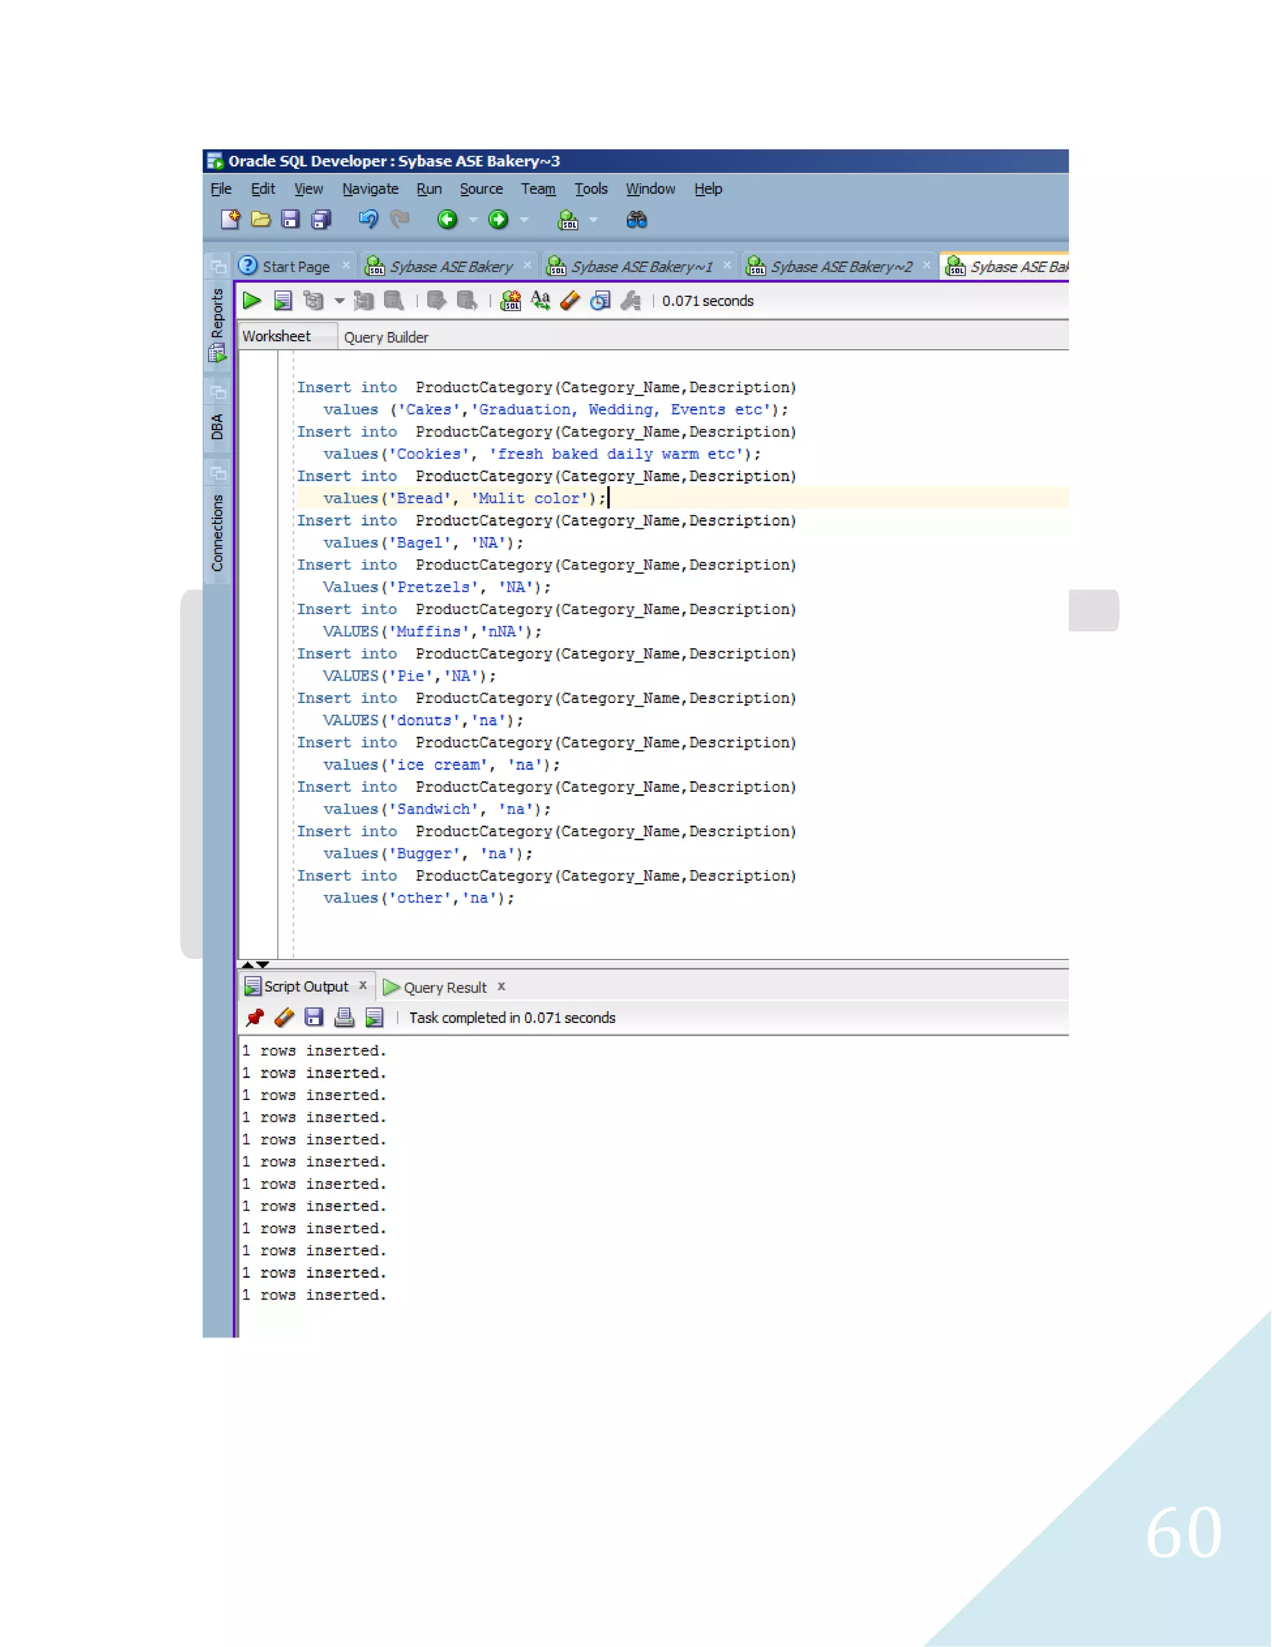Open the Explain Plan dropdown arrow
Image resolution: width=1272 pixels, height=1647 pixels.
tap(340, 301)
